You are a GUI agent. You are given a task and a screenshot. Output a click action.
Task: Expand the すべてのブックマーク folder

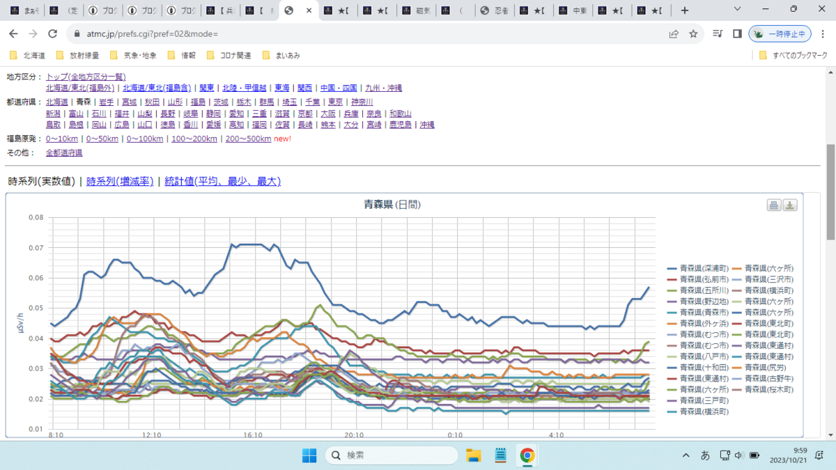(793, 55)
